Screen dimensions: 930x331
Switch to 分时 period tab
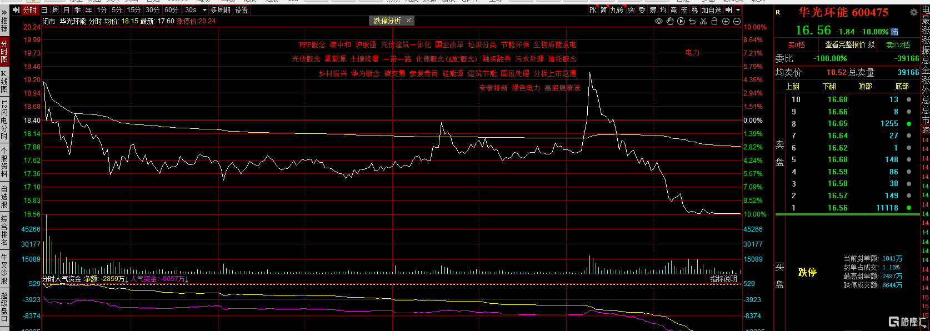point(30,10)
